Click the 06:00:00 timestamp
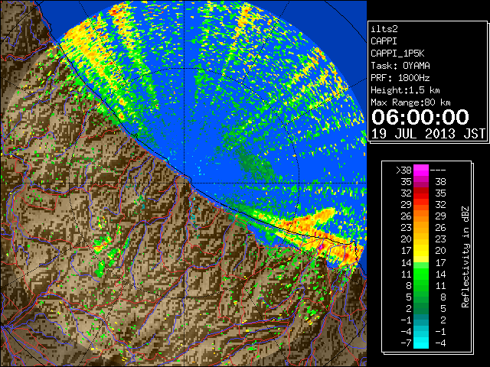Image resolution: width=490 pixels, height=367 pixels. coord(420,117)
